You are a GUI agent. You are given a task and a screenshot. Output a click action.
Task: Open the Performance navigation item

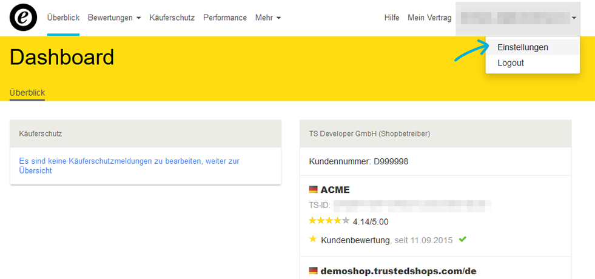tap(224, 18)
